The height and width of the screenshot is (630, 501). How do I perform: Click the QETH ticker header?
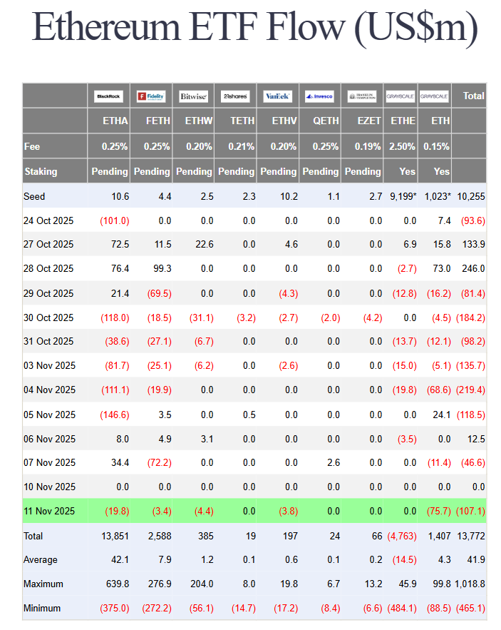point(326,121)
